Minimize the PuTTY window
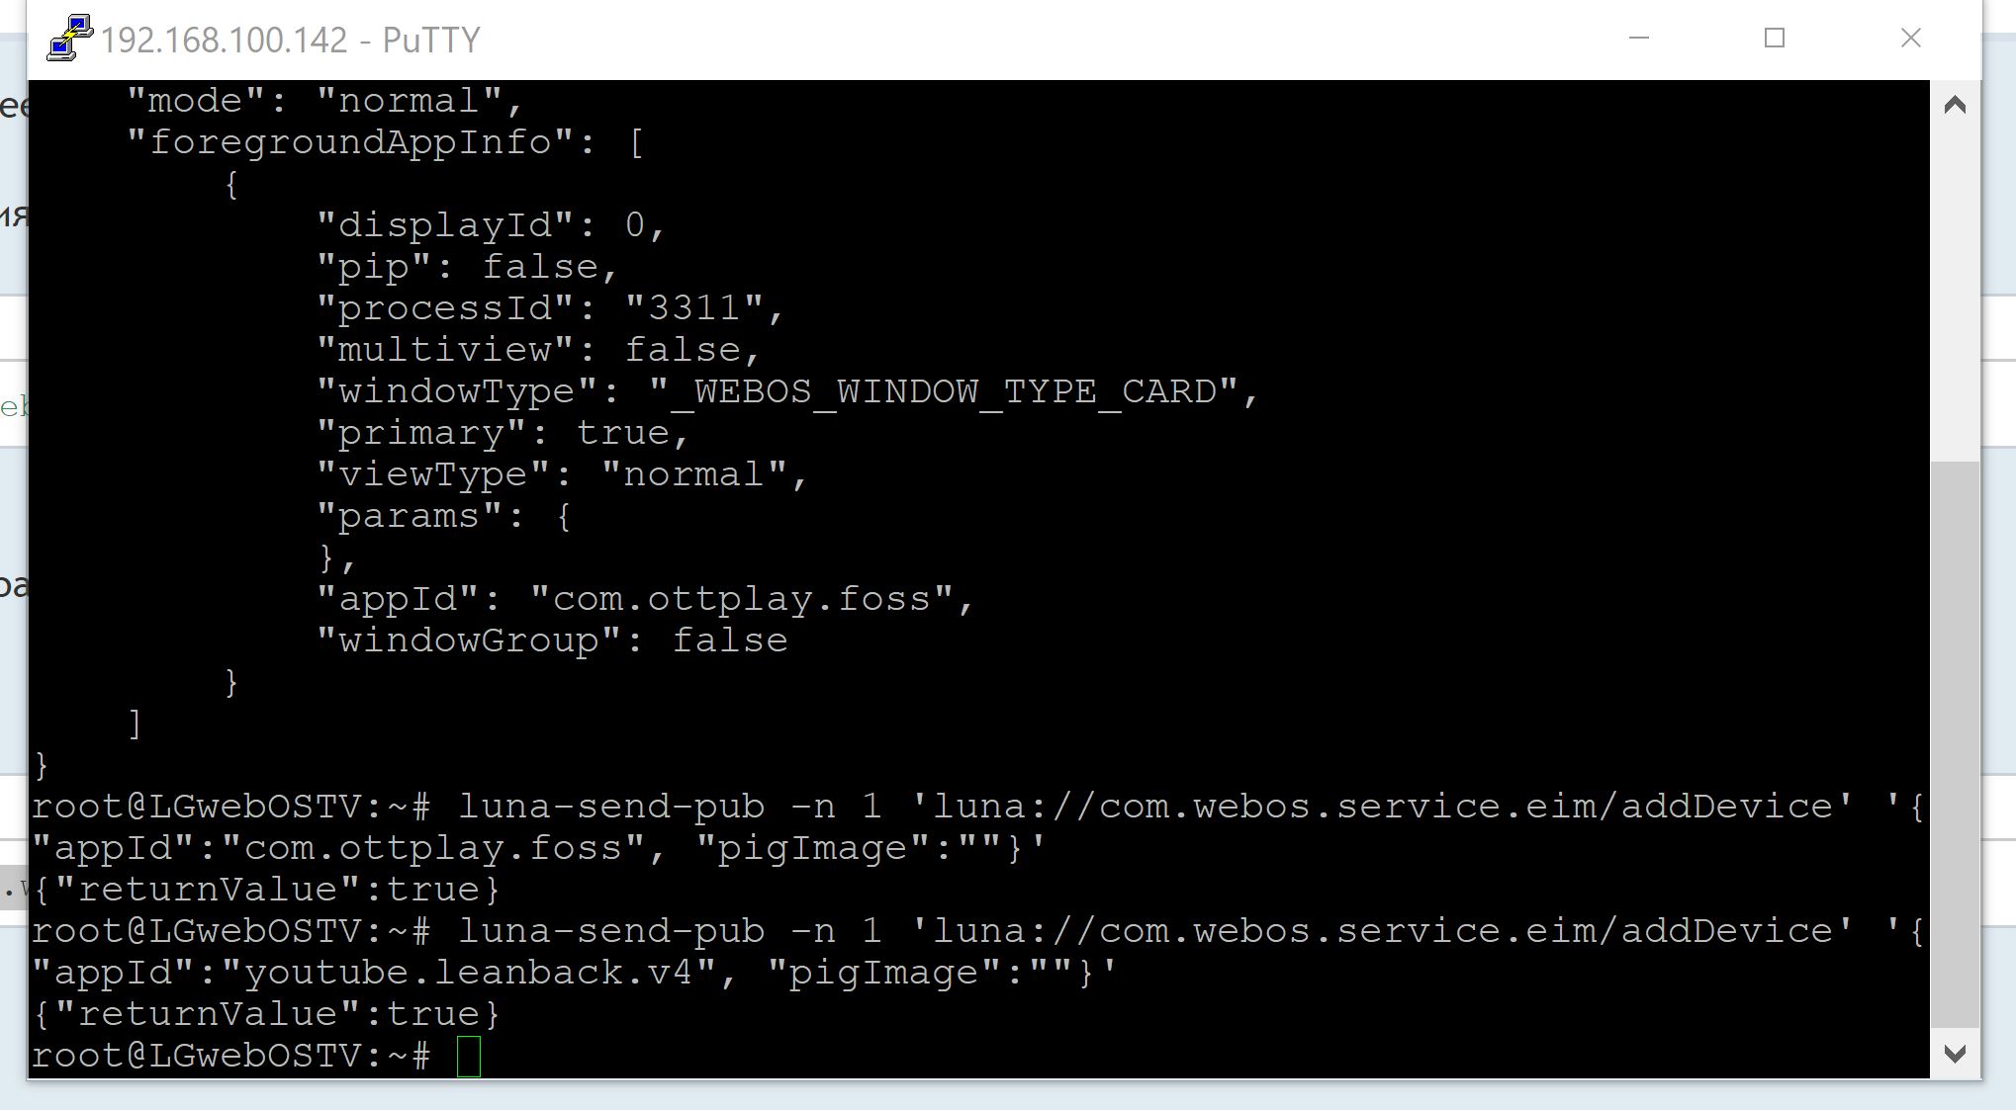This screenshot has height=1110, width=2016. coord(1639,39)
